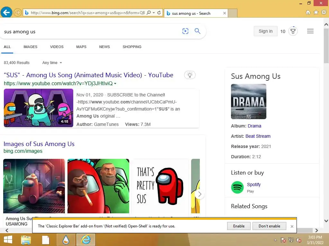Click Don't enable on the add-on bar
Image resolution: width=329 pixels, height=246 pixels.
(x=270, y=226)
